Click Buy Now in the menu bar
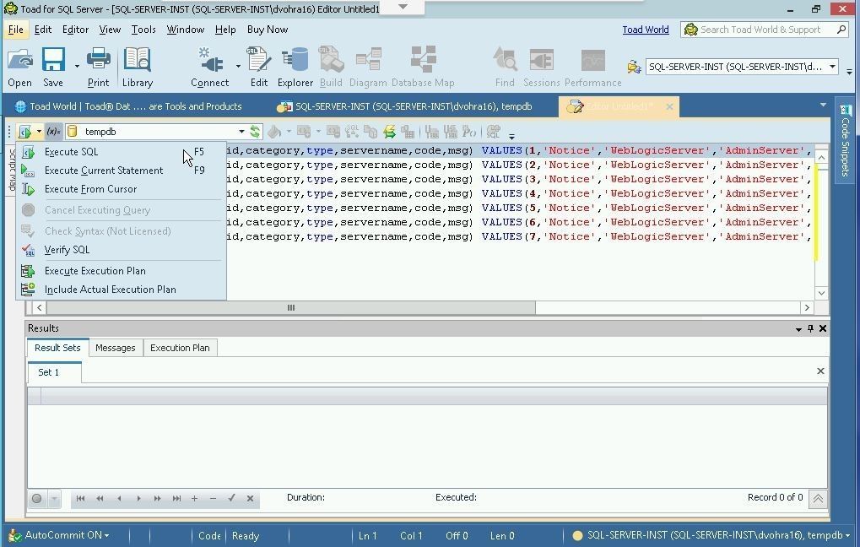Image resolution: width=860 pixels, height=547 pixels. [267, 30]
